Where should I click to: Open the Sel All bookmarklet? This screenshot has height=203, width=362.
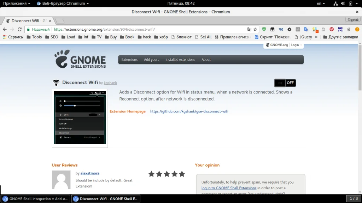203,37
